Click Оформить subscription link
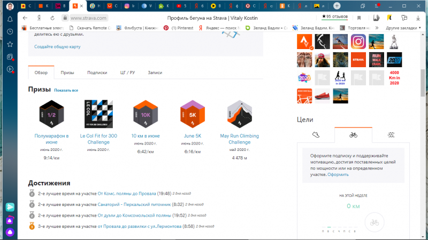The image size is (428, 240). tap(338, 174)
